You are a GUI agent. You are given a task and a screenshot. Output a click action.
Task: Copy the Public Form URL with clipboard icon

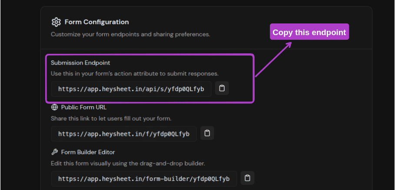(207, 133)
